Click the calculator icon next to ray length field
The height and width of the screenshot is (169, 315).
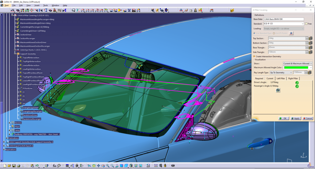click(309, 73)
